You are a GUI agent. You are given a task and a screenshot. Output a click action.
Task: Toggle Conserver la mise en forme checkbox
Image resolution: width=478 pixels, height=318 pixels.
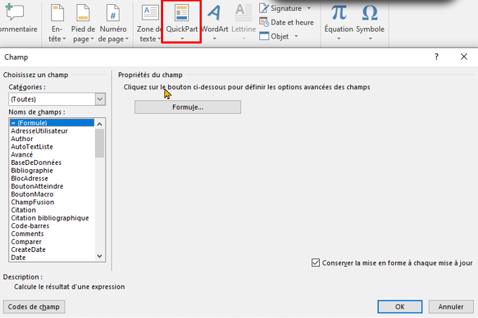(x=316, y=263)
